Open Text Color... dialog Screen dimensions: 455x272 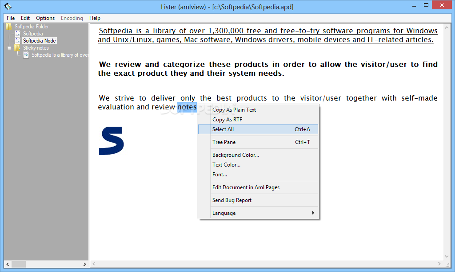click(258, 165)
